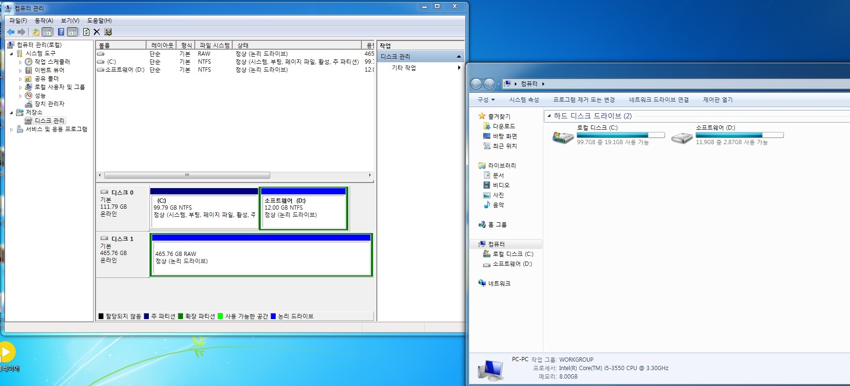Click the 디스크 0 disk label

tap(122, 193)
